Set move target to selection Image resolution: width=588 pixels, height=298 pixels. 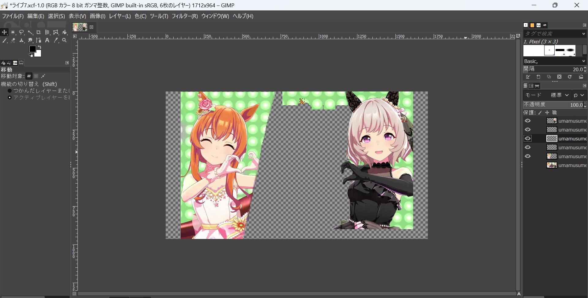click(36, 76)
